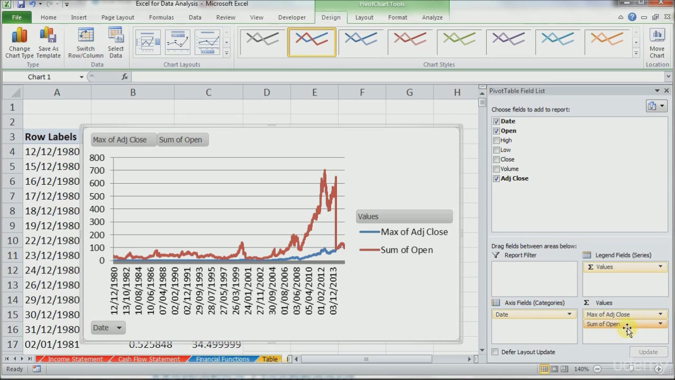Apply the purple line chart style

point(508,42)
